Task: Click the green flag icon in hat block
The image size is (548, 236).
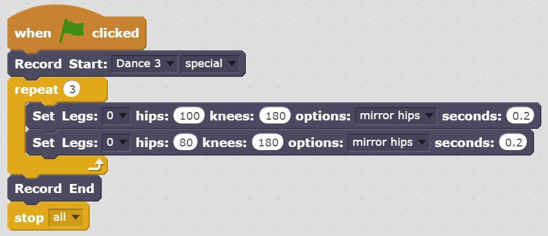Action: [x=71, y=31]
